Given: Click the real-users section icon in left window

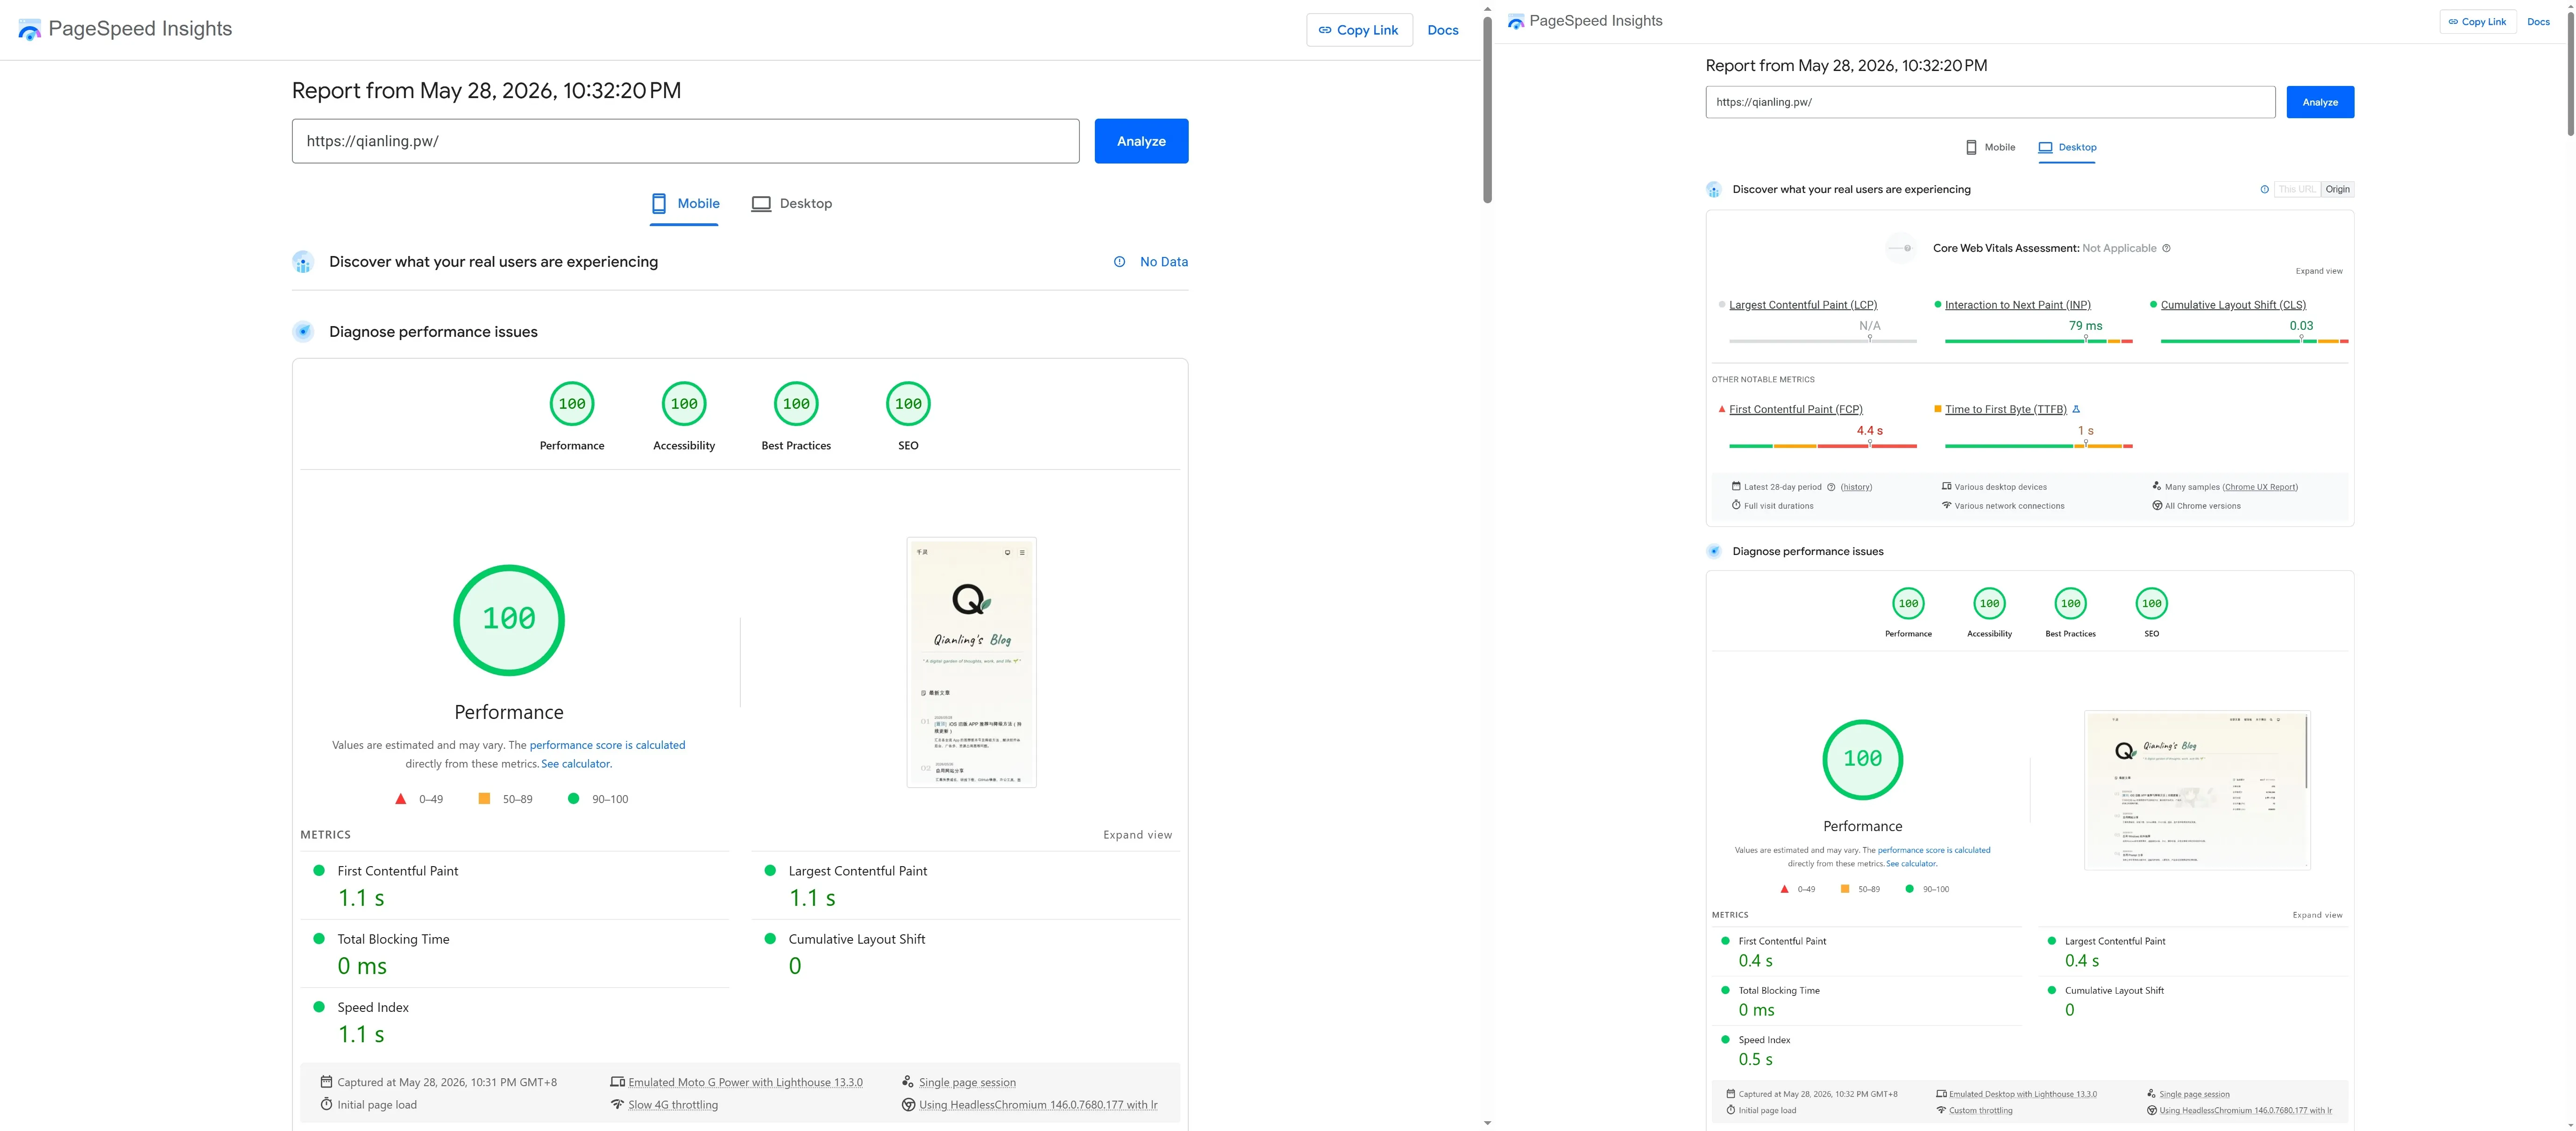Looking at the screenshot, I should point(303,262).
